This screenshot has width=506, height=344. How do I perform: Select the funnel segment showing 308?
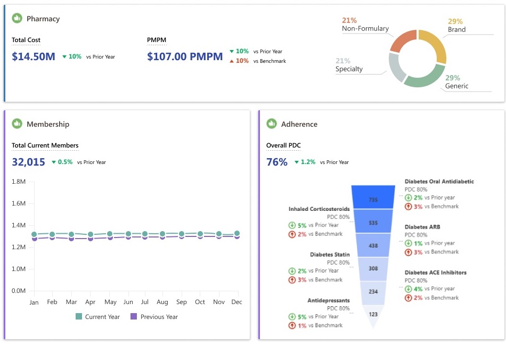373,269
